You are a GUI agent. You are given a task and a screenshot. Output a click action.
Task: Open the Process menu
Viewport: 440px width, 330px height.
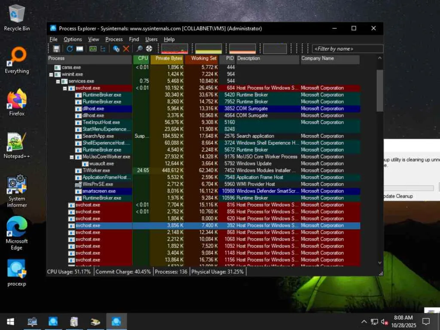pyautogui.click(x=114, y=39)
